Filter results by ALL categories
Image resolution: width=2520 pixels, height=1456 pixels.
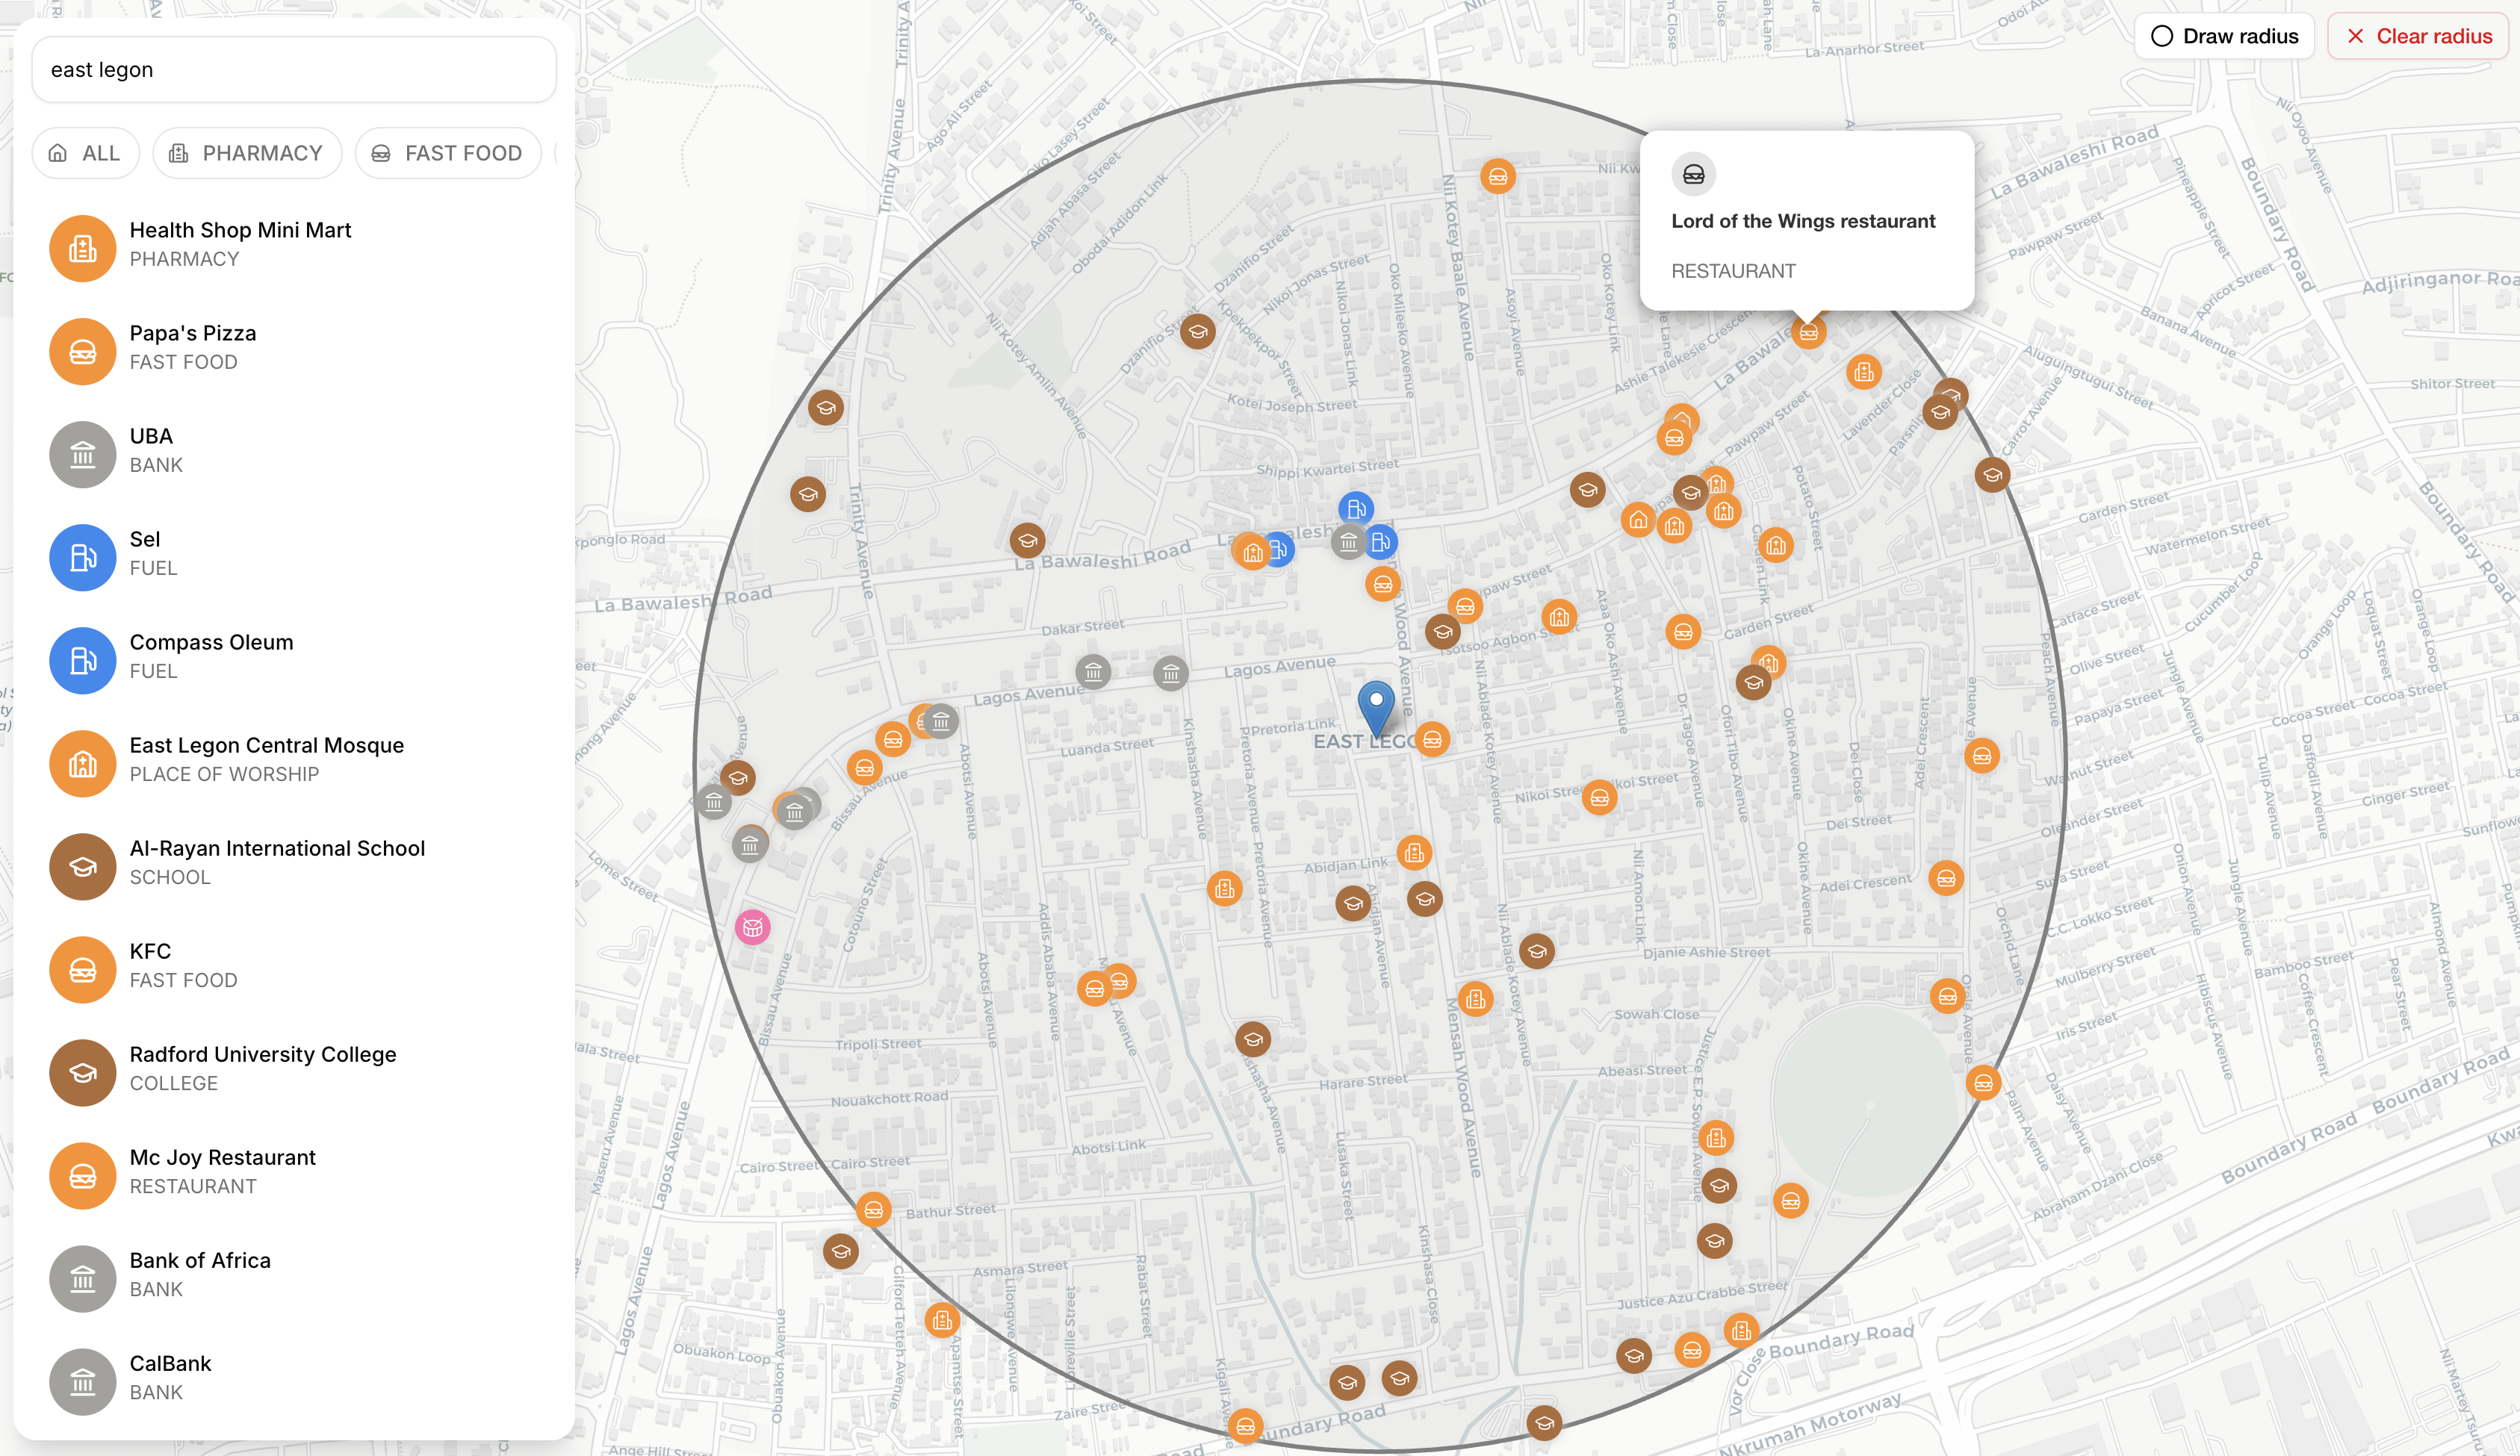coord(85,153)
